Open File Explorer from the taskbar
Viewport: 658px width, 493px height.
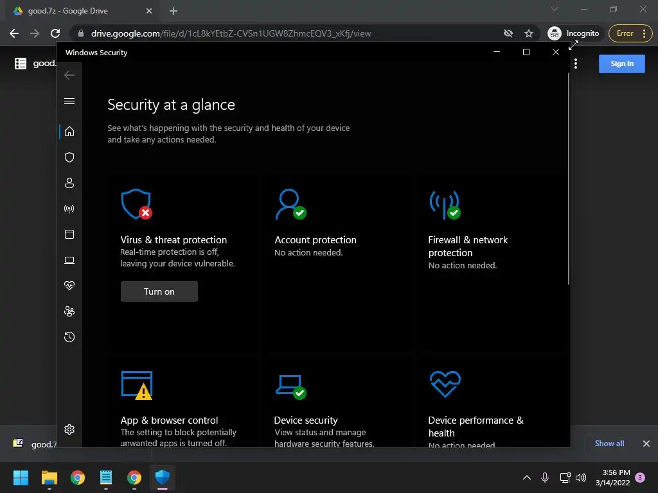pos(49,478)
